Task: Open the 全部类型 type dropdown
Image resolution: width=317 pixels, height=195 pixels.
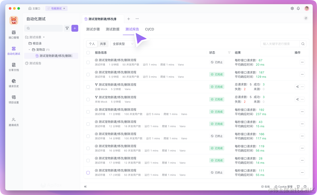Action: point(123,44)
